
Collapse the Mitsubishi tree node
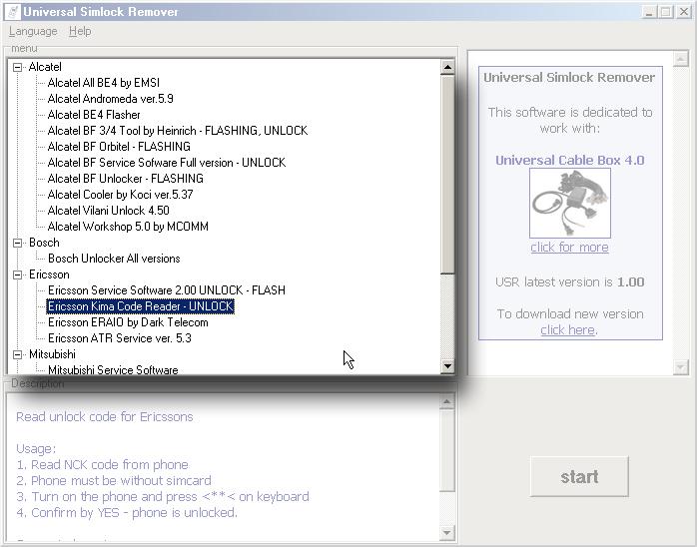click(17, 354)
